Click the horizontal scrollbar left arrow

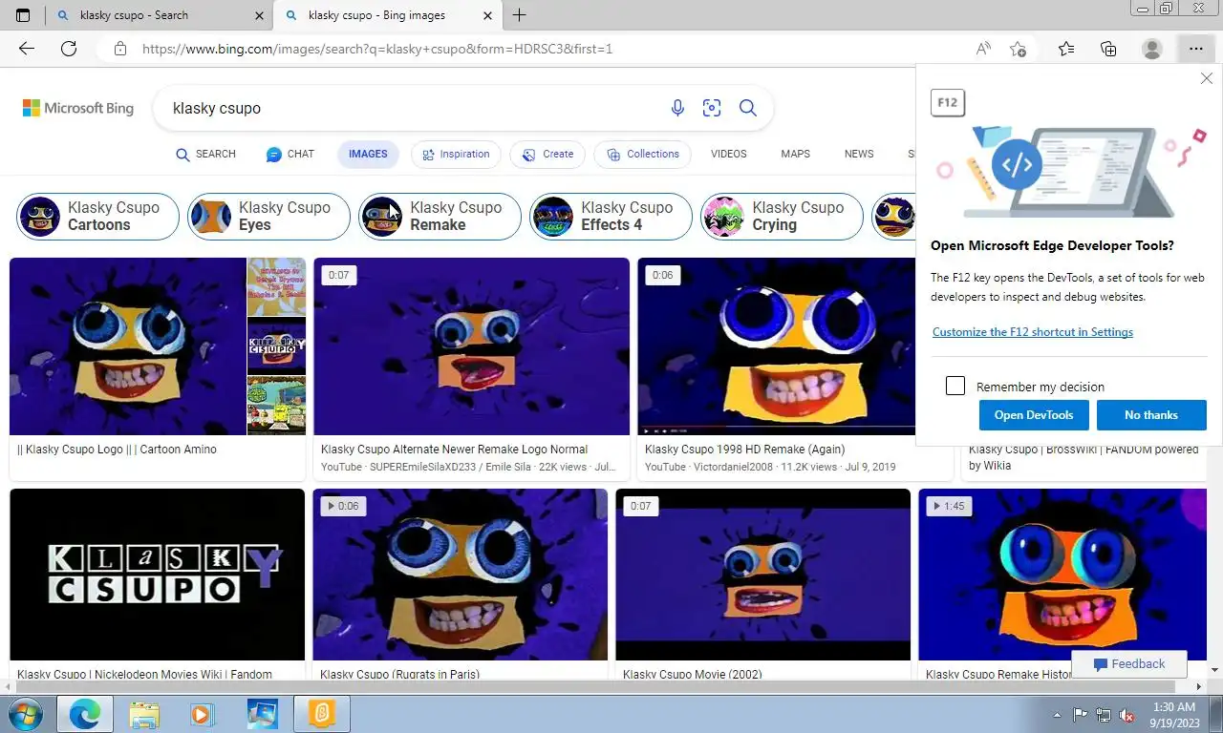click(7, 686)
